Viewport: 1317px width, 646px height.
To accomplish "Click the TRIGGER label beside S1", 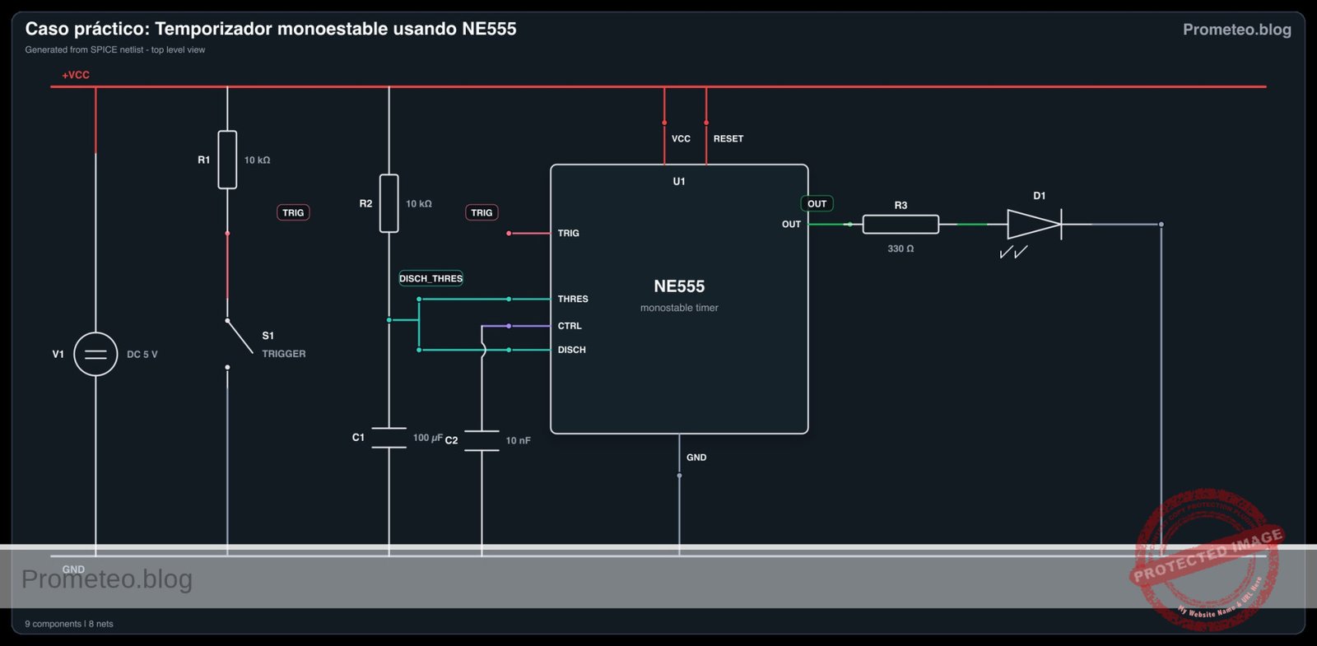I will [284, 354].
